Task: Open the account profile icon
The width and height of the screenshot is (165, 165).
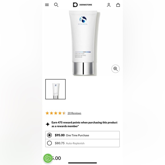Action: pos(109,5)
